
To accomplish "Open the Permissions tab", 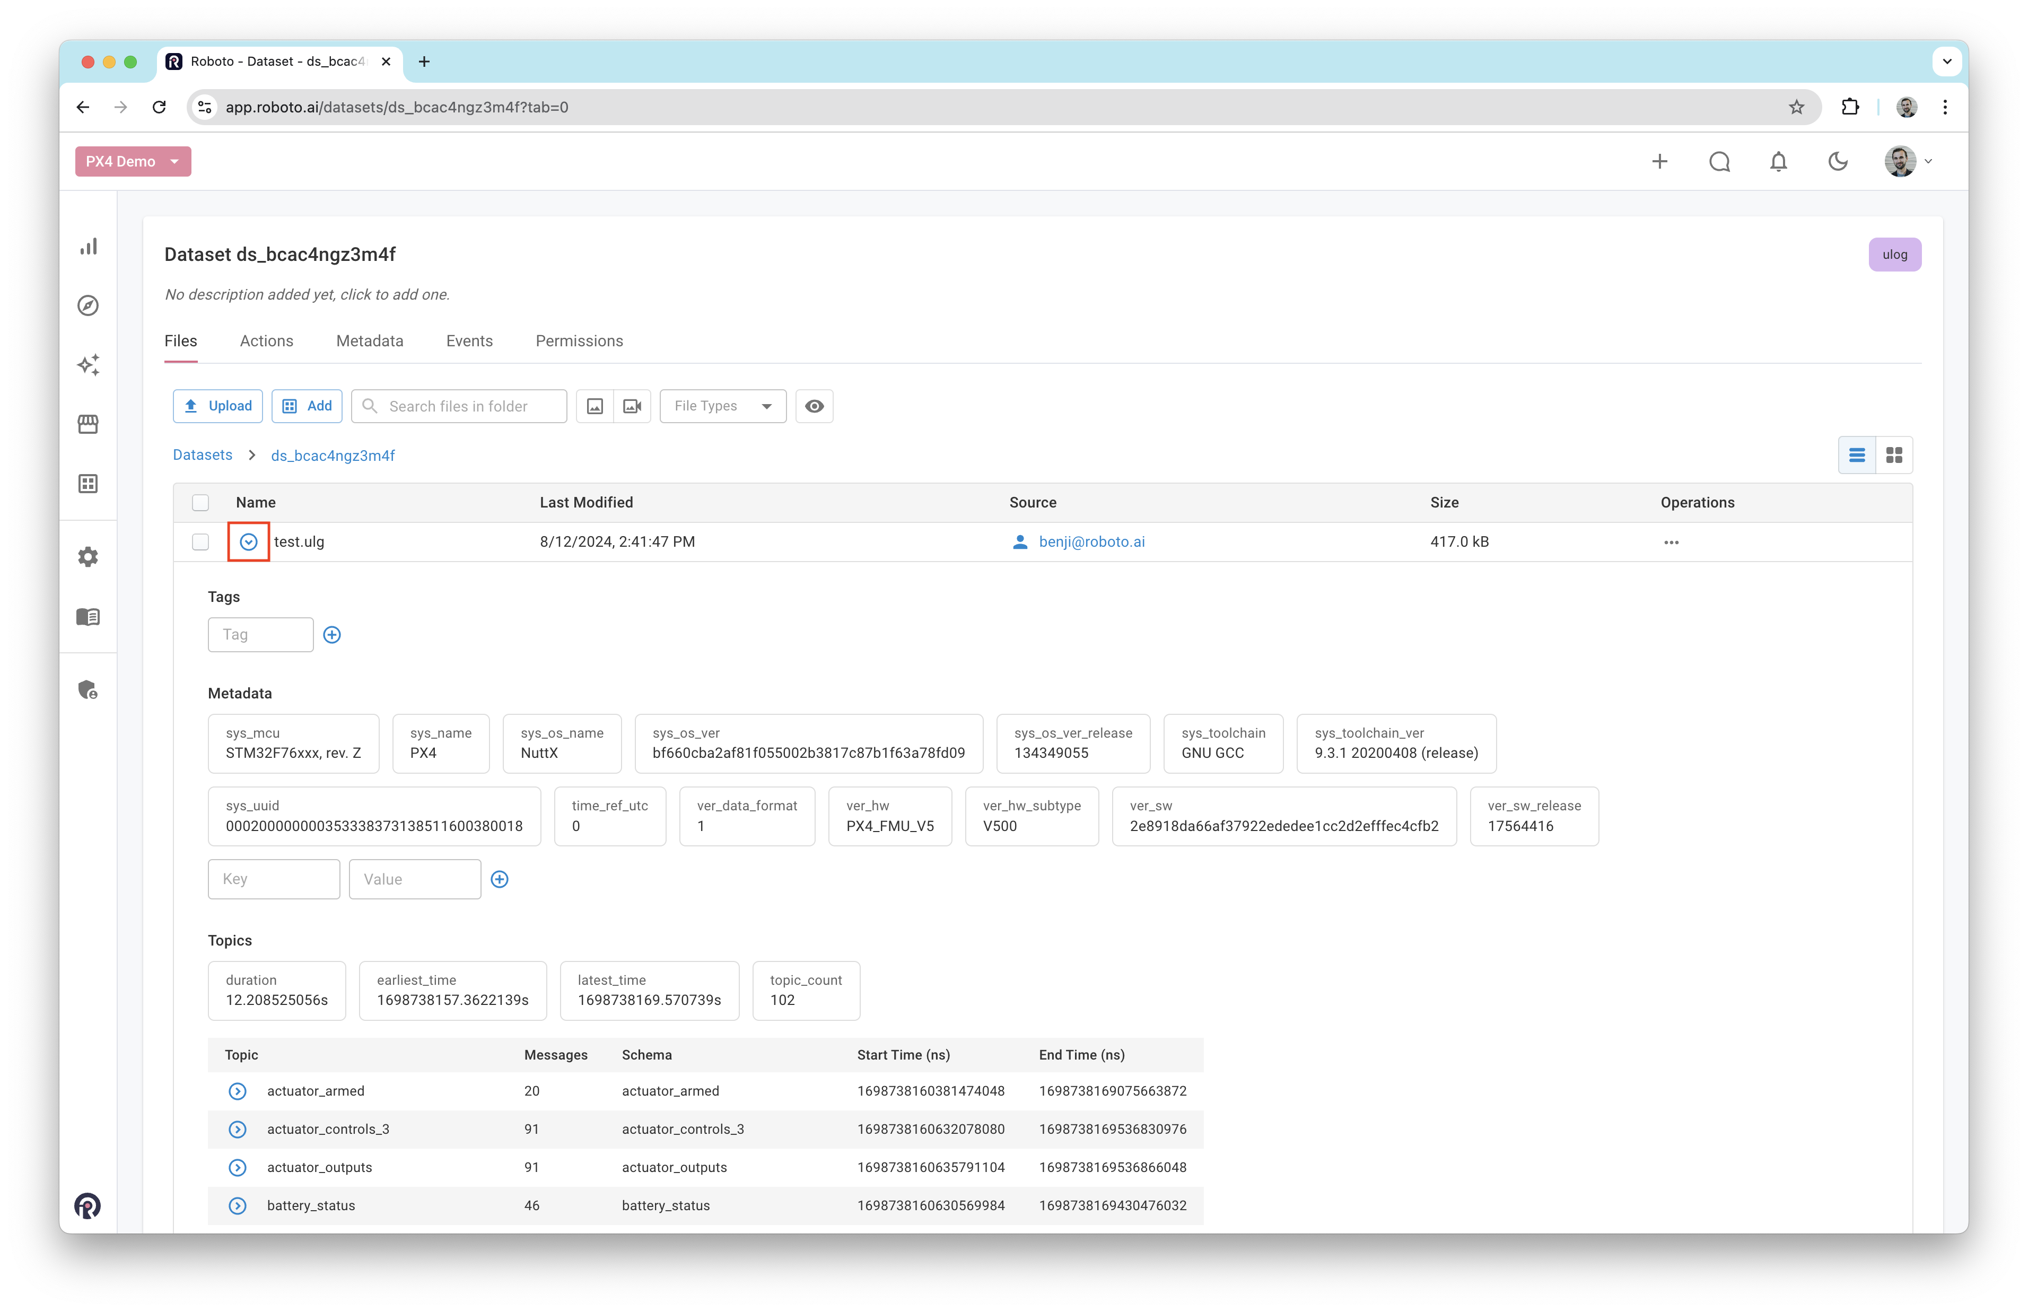I will pos(579,341).
